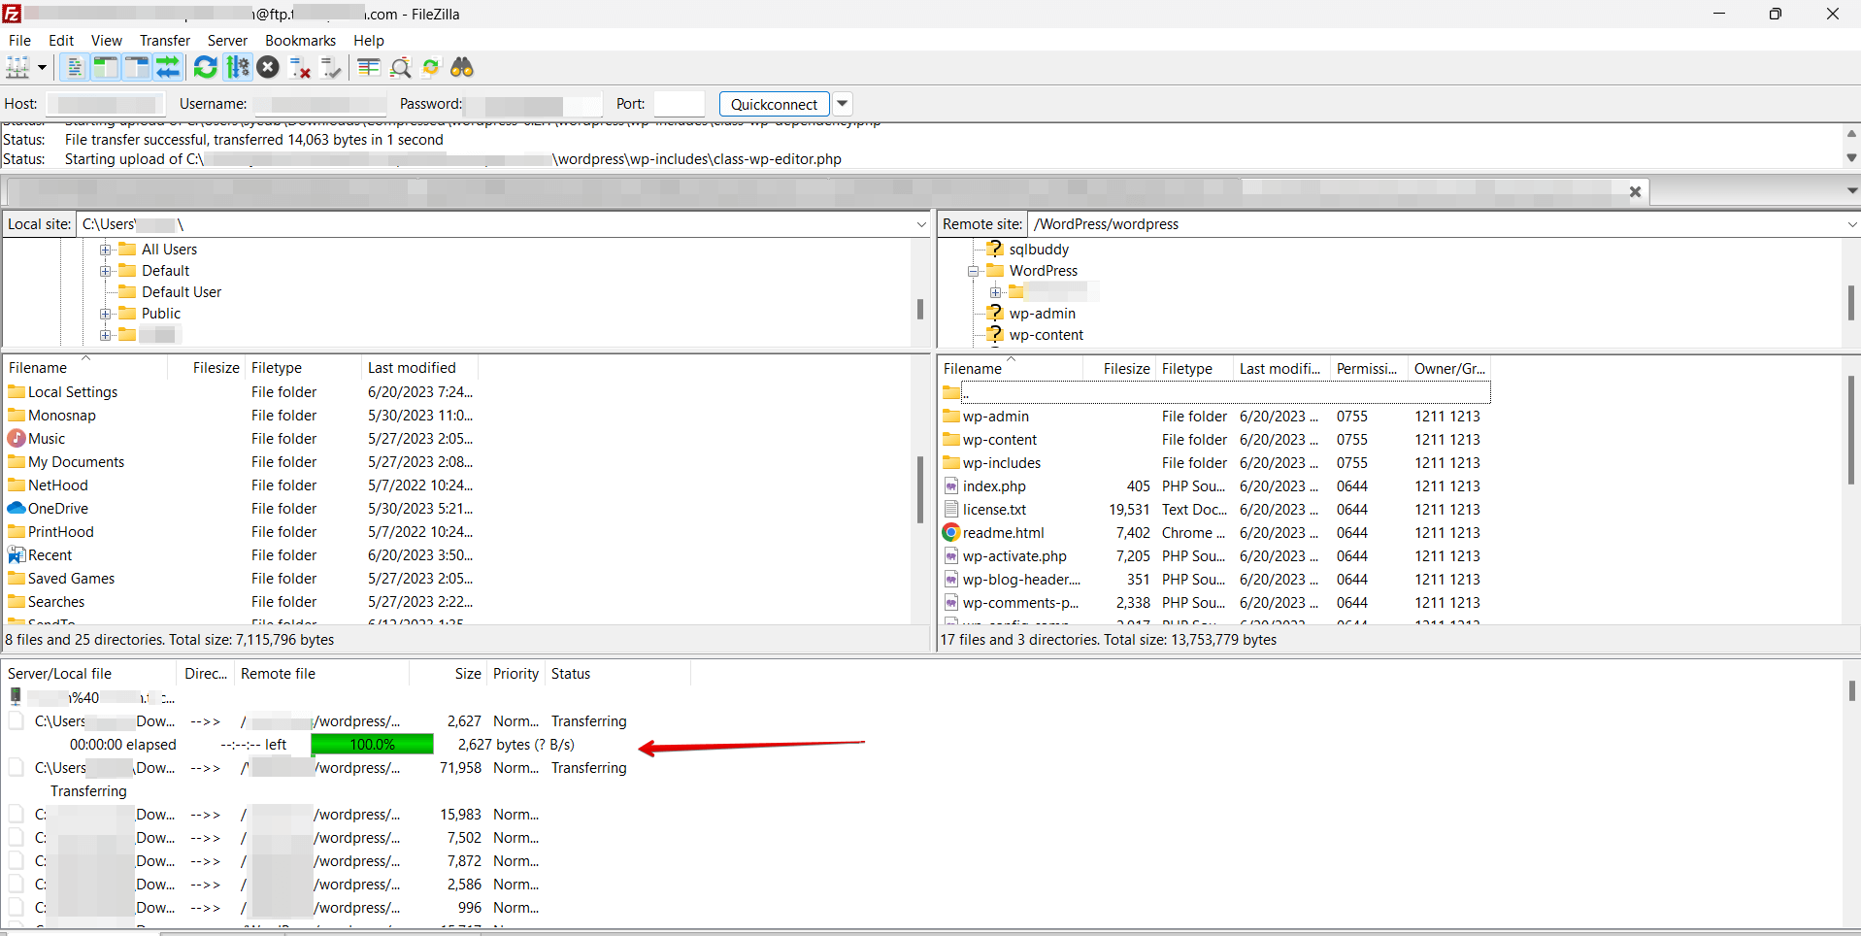Screen dimensions: 1861x936
Task: Focus the Username input field
Action: [x=319, y=104]
